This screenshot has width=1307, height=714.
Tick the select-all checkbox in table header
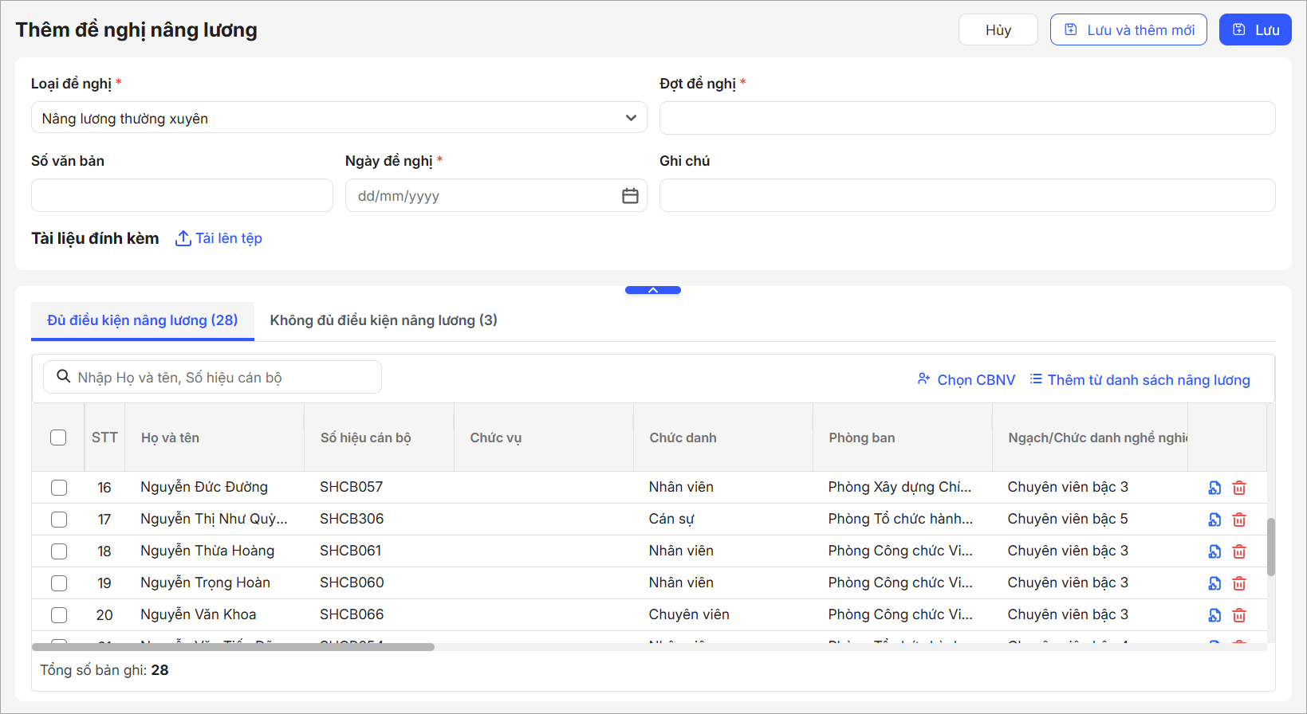point(58,437)
